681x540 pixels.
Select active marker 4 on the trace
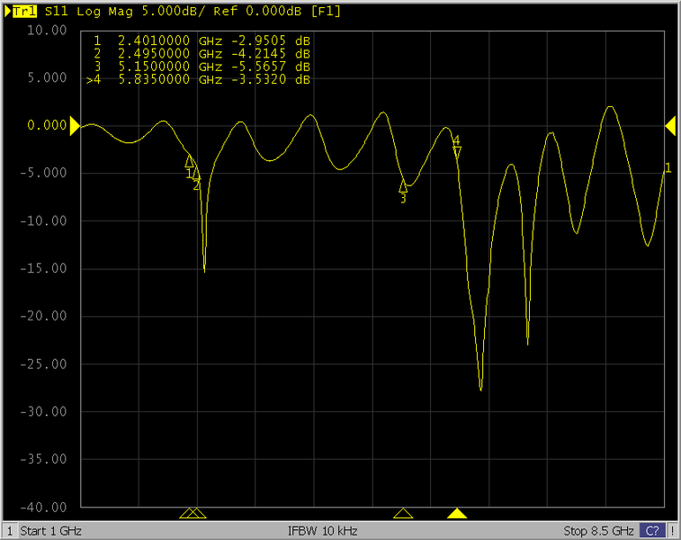[x=457, y=152]
